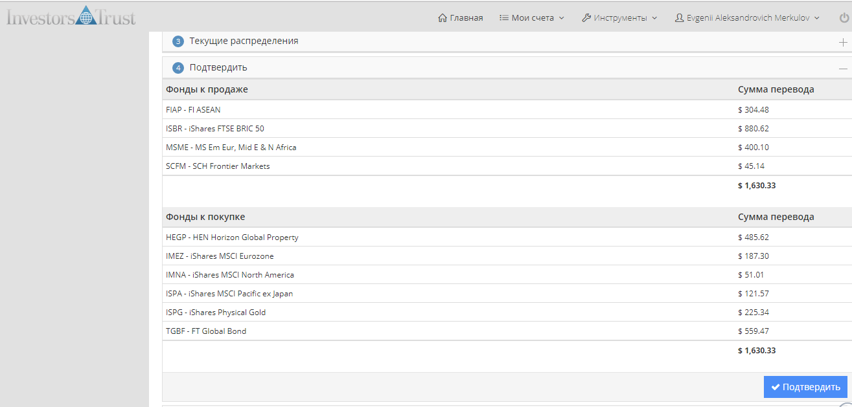This screenshot has height=407, width=852.
Task: Click the step 4 number badge
Action: tap(178, 67)
